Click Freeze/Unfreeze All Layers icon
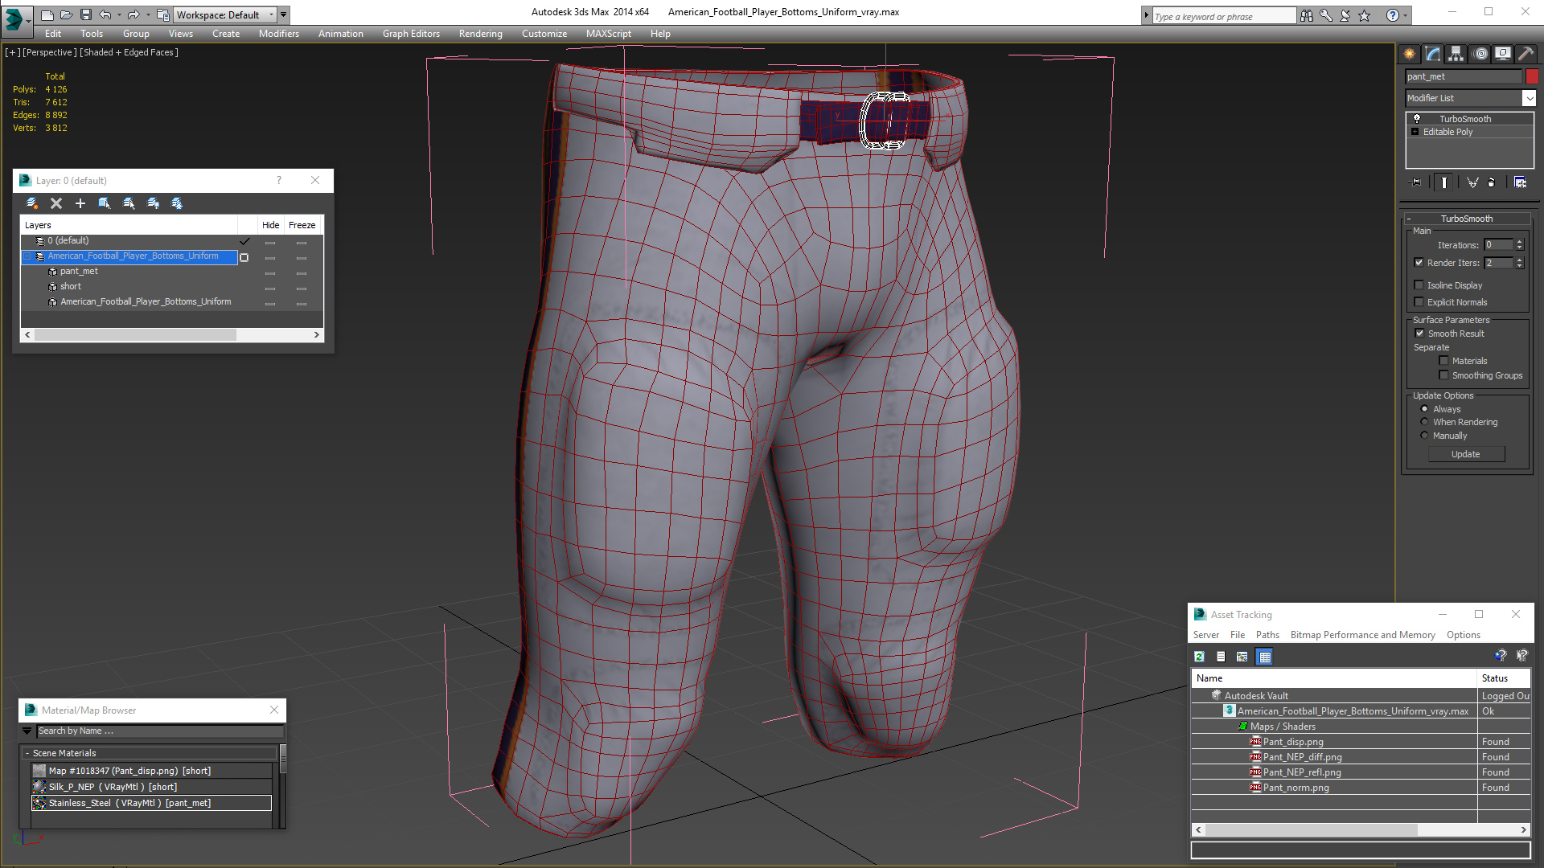The height and width of the screenshot is (868, 1544). (x=177, y=203)
